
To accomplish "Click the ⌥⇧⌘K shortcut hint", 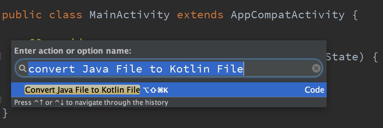I will tap(155, 90).
